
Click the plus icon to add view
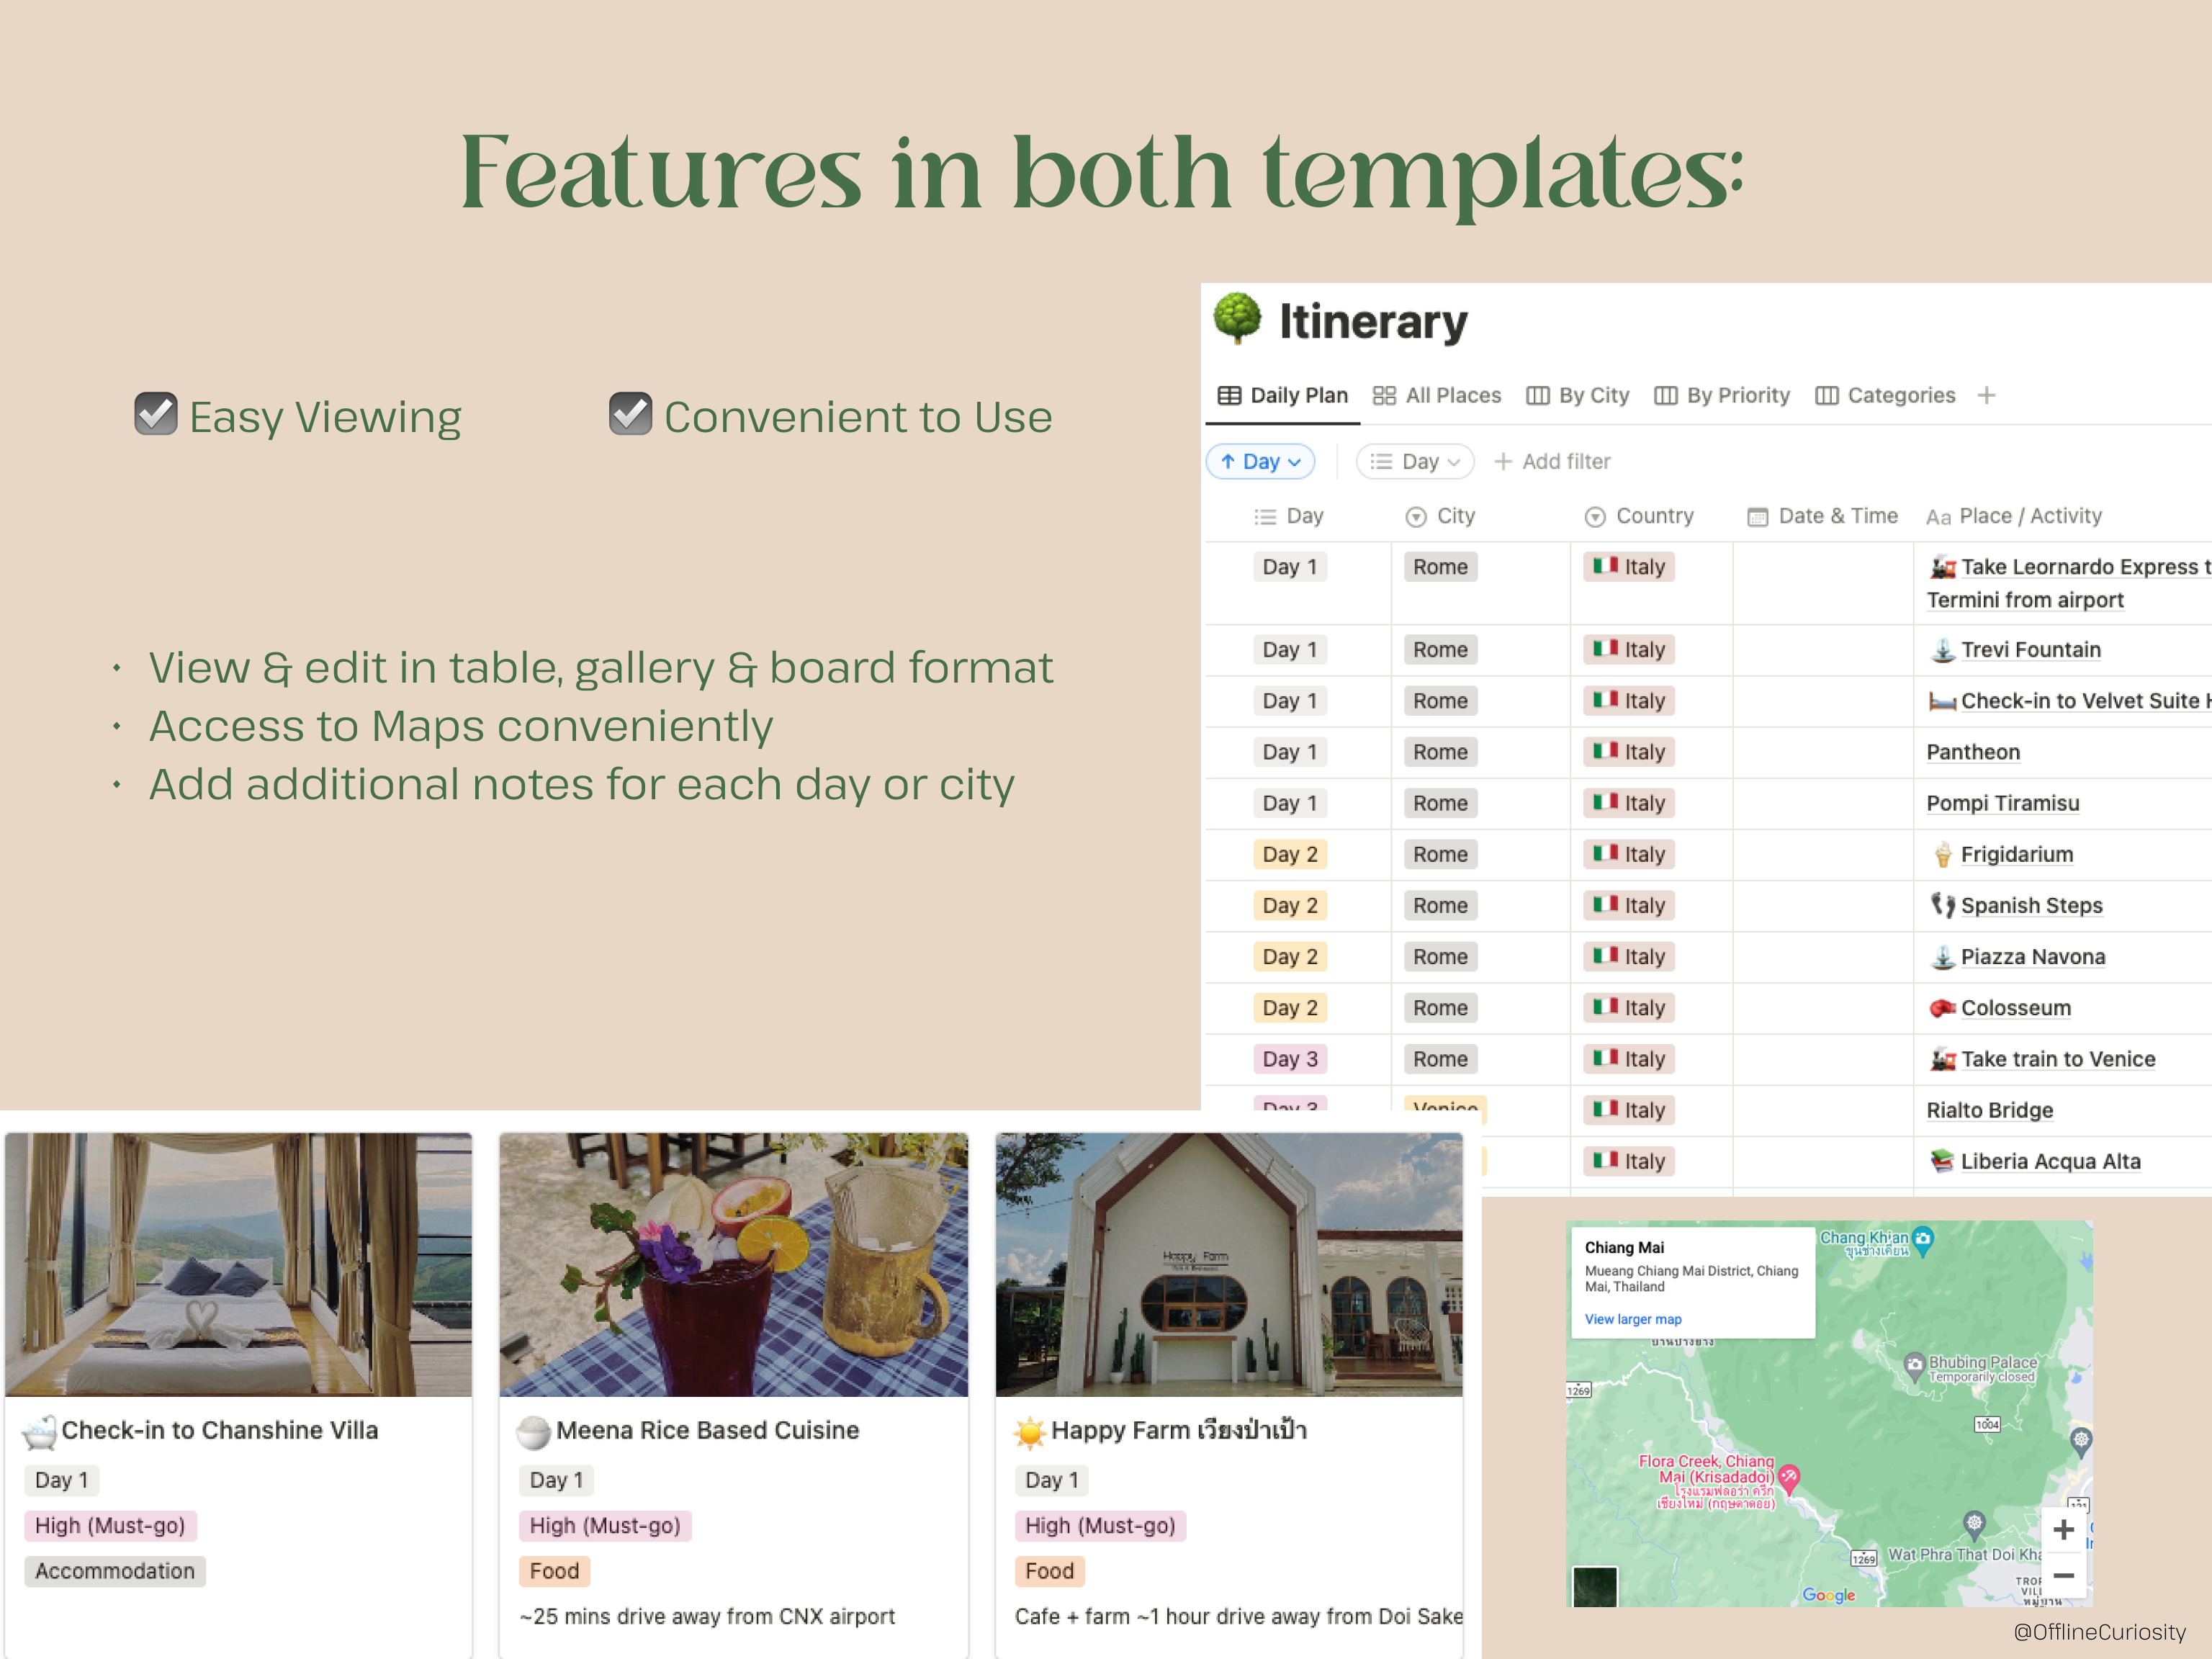(x=1986, y=396)
